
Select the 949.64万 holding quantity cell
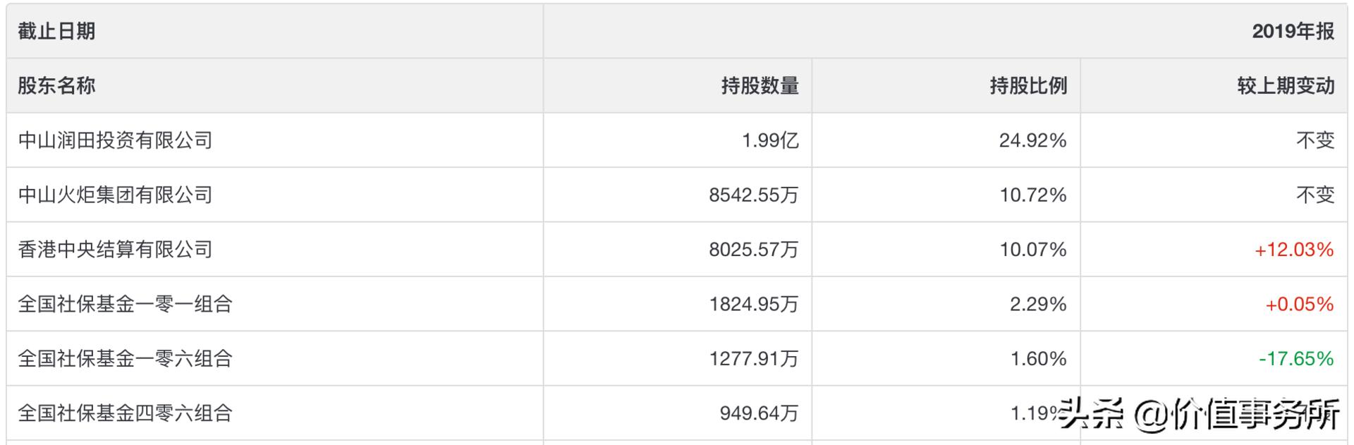coord(759,413)
